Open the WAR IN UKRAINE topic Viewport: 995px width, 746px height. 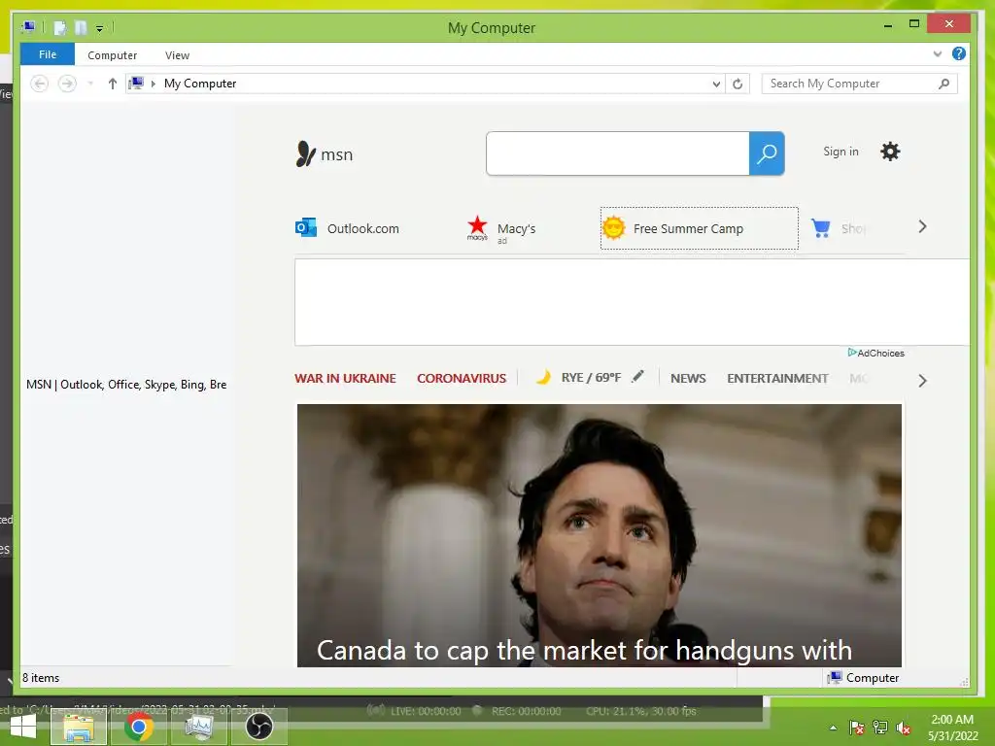345,378
